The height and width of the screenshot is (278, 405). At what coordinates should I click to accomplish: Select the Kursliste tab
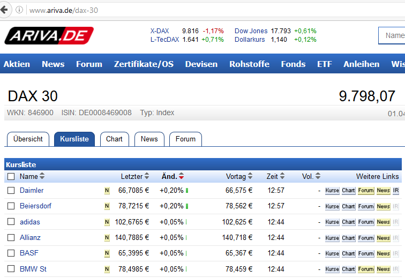[x=74, y=139]
